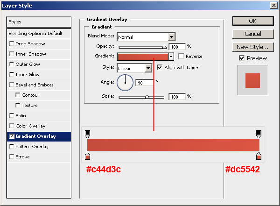Enable the Drop Shadow effect checkbox
This screenshot has width=280, height=206.
pos(12,44)
